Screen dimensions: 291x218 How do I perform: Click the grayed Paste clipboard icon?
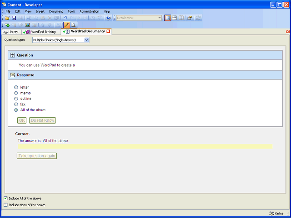(43, 18)
